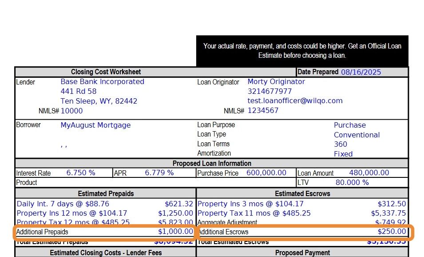Click Closing Cost Worksheet header
424x257 pixels.
tap(106, 72)
